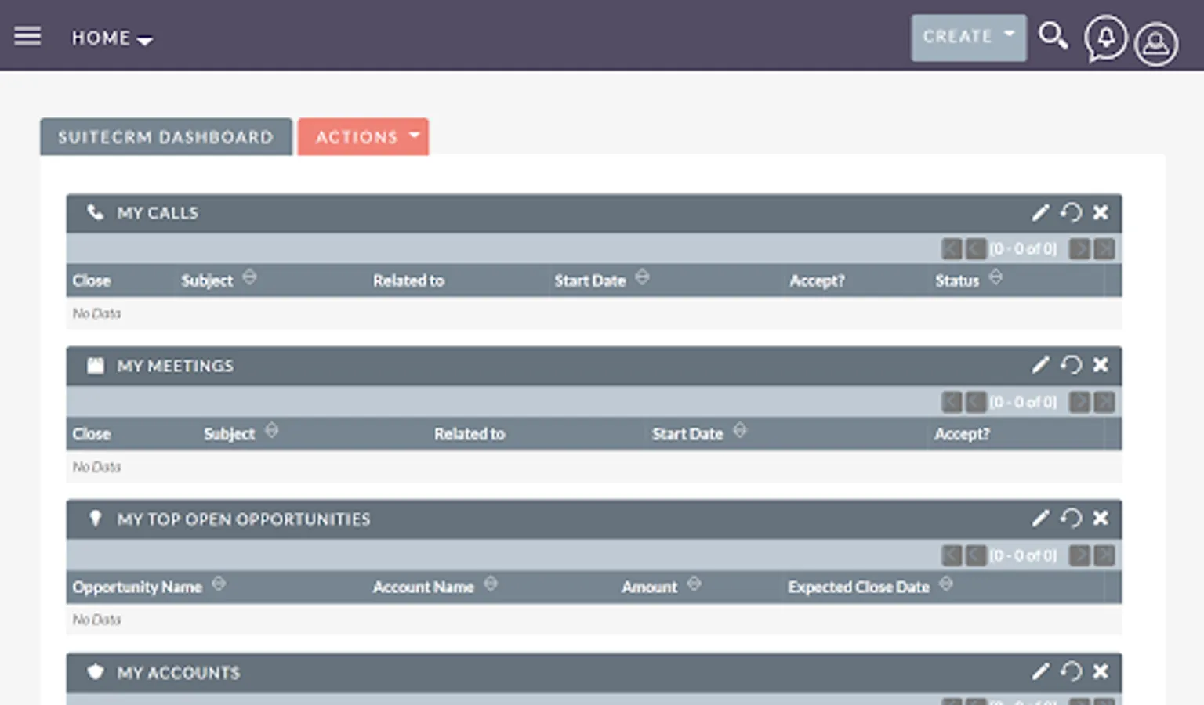Click the search magnifier icon
The height and width of the screenshot is (705, 1204).
pyautogui.click(x=1053, y=35)
